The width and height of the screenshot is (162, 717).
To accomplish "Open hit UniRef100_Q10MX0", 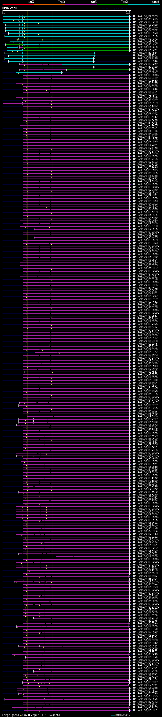I will coord(145,27).
